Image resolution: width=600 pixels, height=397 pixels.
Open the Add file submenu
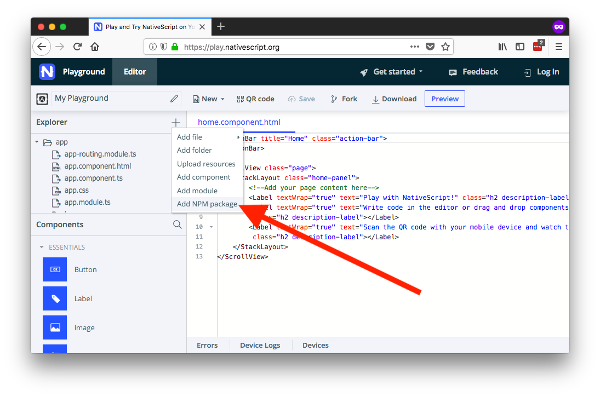coord(207,137)
